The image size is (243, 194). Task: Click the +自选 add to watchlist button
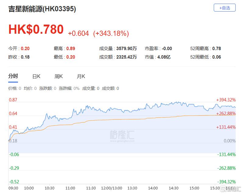(x=225, y=8)
